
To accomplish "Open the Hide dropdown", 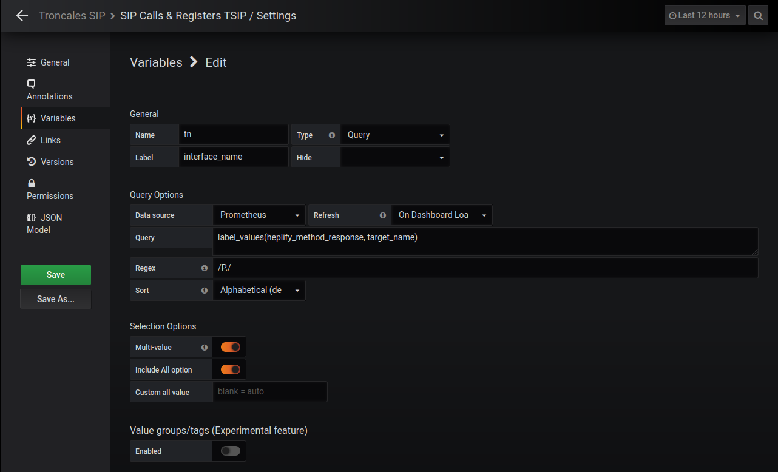I will [395, 157].
